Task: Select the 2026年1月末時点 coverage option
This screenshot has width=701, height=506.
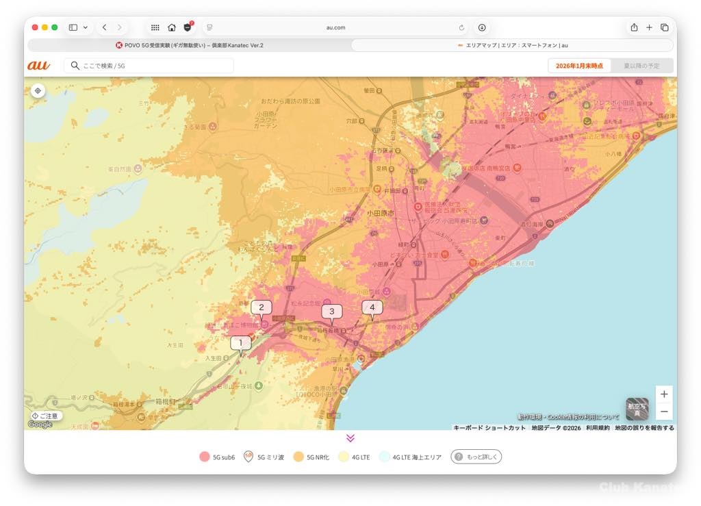Action: coord(579,66)
